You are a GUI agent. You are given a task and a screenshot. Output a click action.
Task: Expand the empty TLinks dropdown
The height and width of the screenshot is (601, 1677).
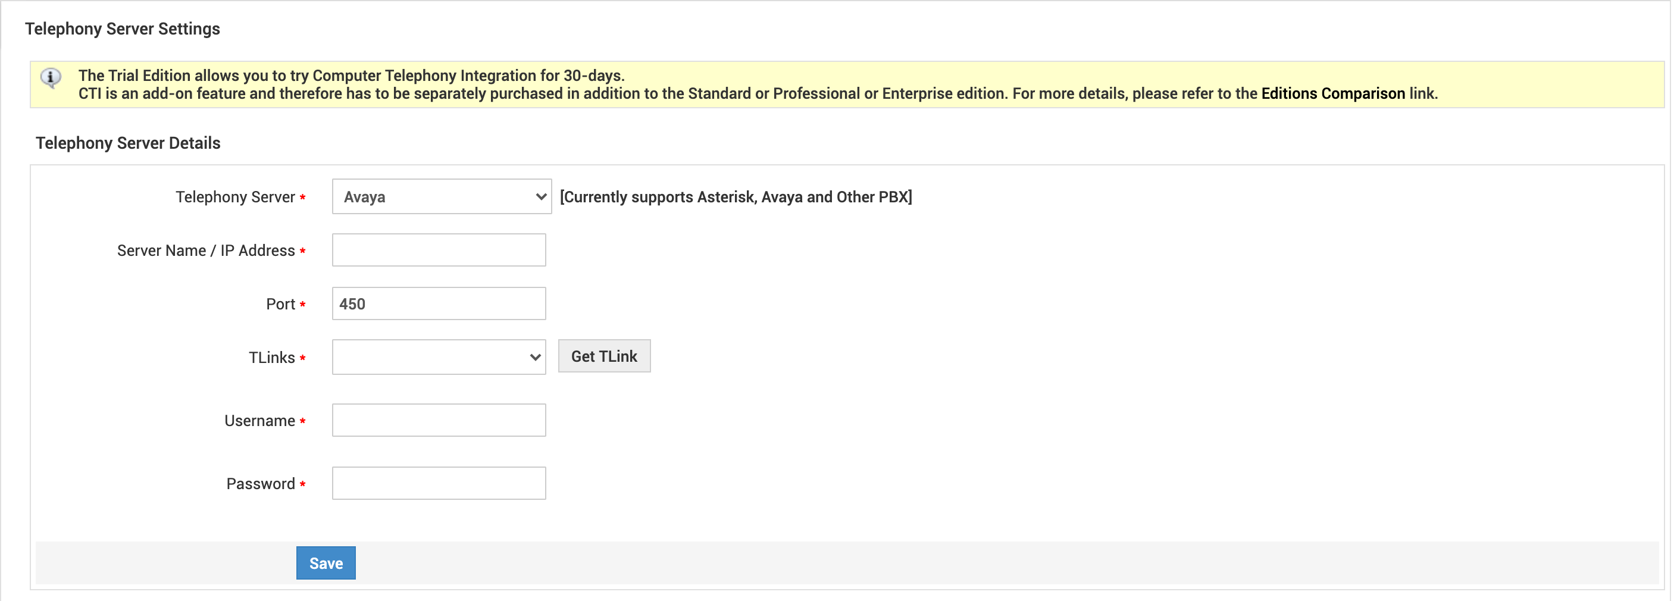pos(439,357)
